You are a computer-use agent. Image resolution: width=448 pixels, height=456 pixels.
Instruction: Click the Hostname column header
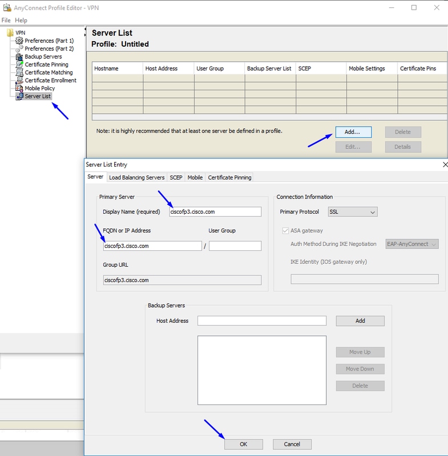point(118,68)
